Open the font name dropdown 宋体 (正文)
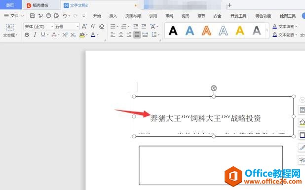The width and height of the screenshot is (305, 190). 52,27
